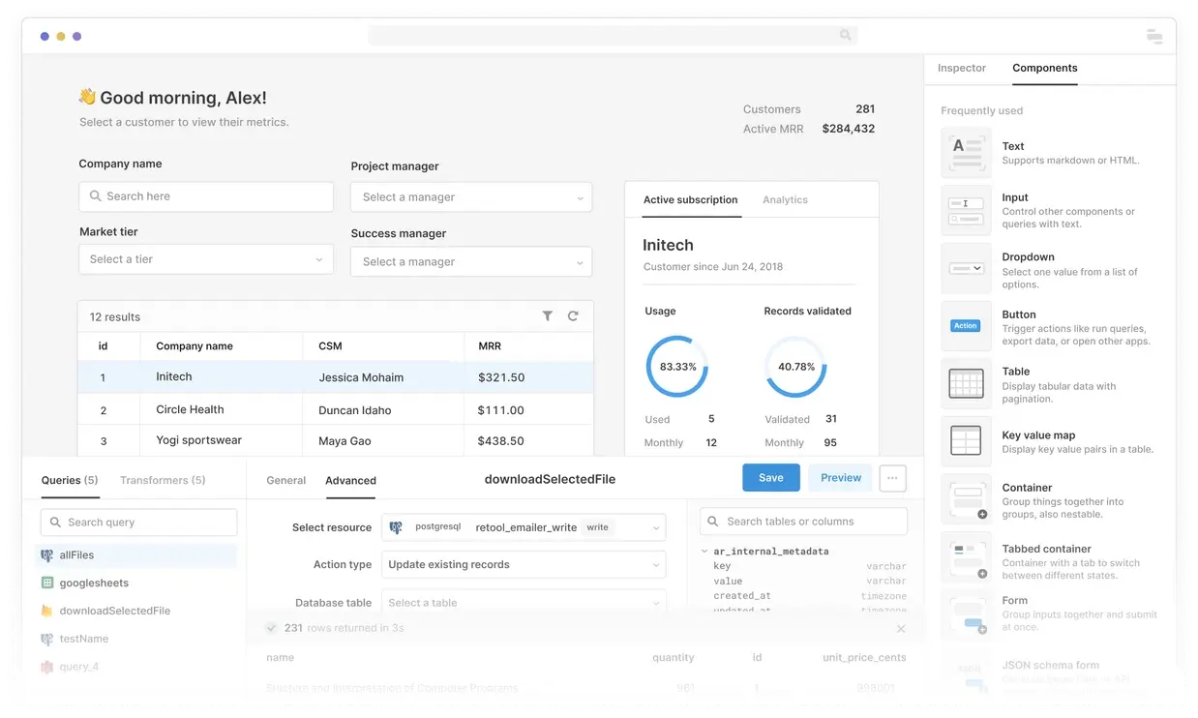Click the top-right panel layout icon
The image size is (1198, 718).
click(1153, 37)
